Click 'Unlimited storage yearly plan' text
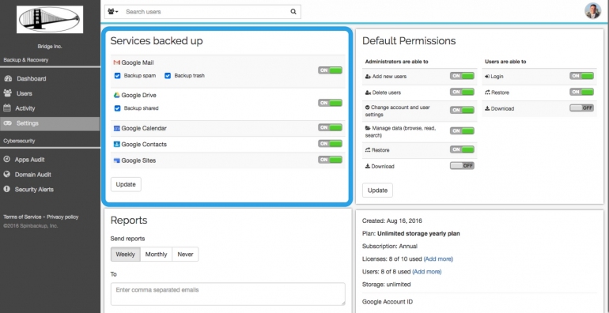 tap(418, 234)
